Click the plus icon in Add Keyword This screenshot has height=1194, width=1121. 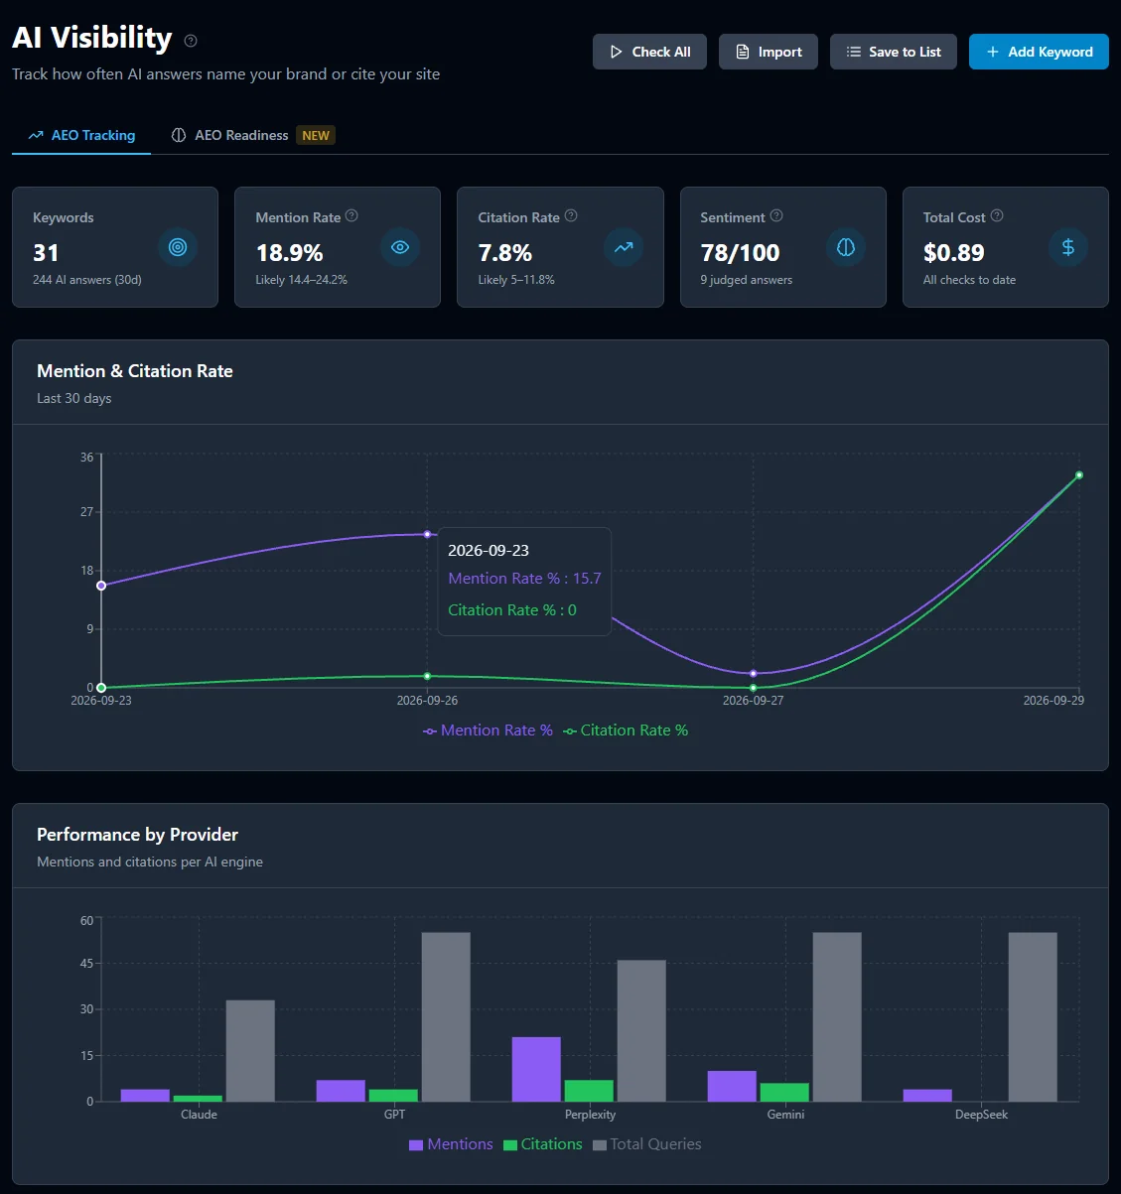(x=993, y=52)
